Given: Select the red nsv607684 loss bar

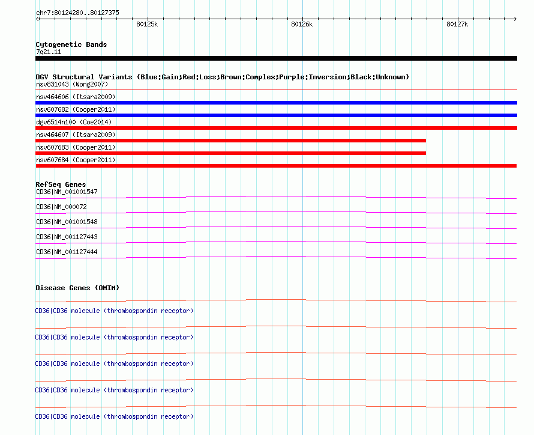Looking at the screenshot, I should [x=276, y=166].
